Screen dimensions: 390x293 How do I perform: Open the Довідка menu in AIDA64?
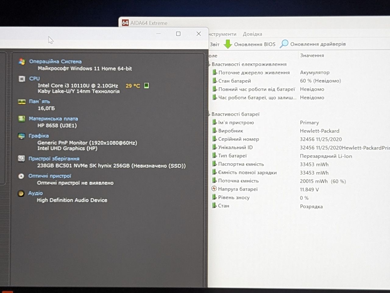click(x=252, y=34)
